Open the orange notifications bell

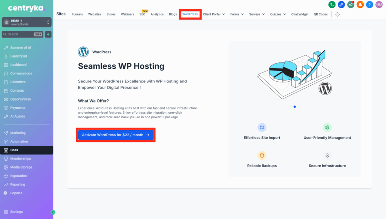pyautogui.click(x=360, y=5)
